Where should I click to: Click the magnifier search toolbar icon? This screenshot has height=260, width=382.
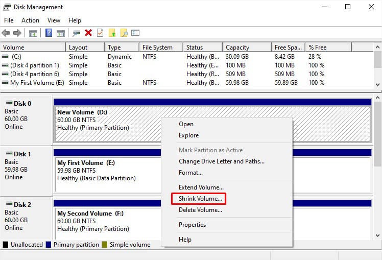click(x=124, y=33)
